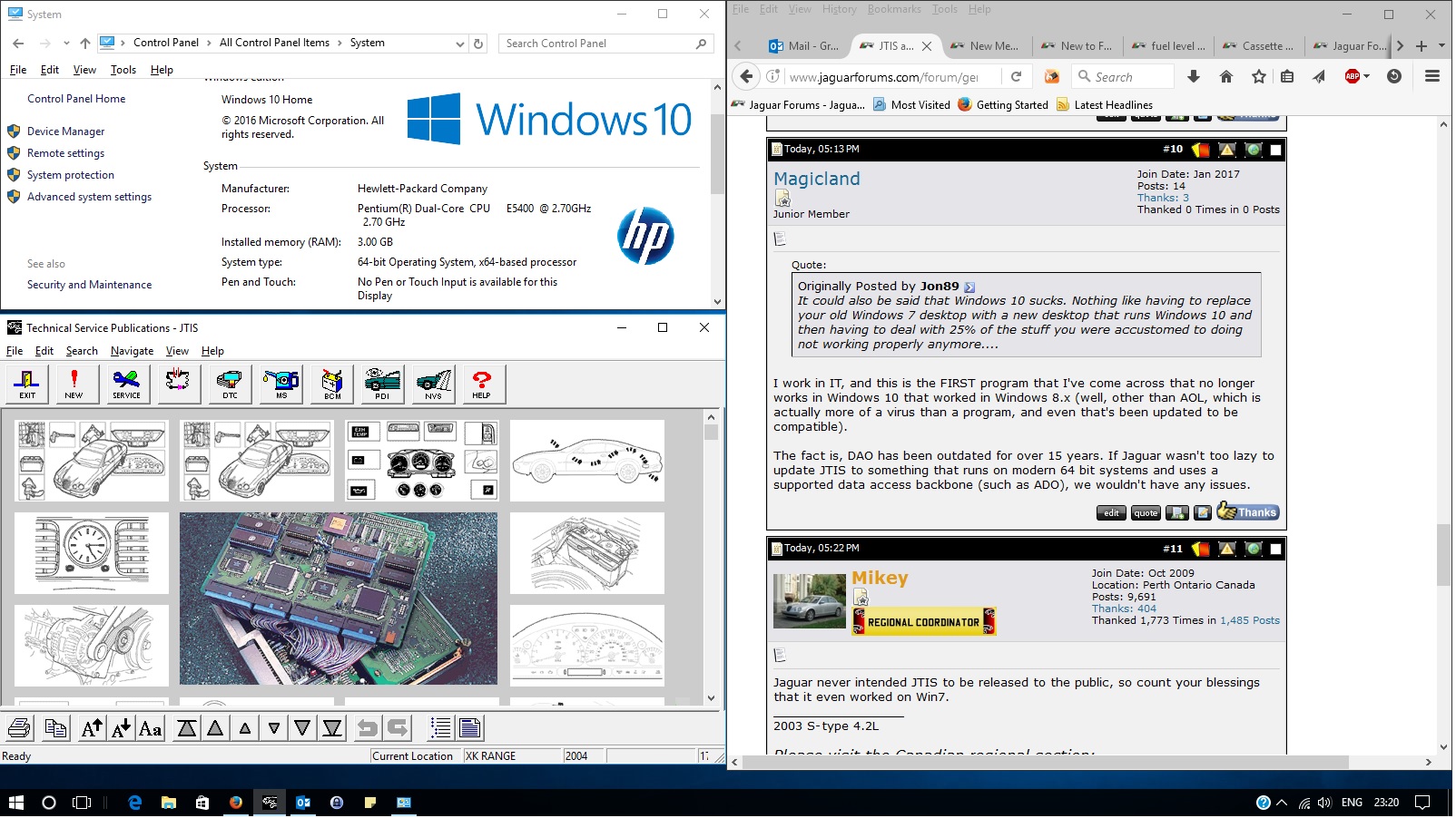
Task: Open the View menu in JTIS window
Action: pos(177,351)
